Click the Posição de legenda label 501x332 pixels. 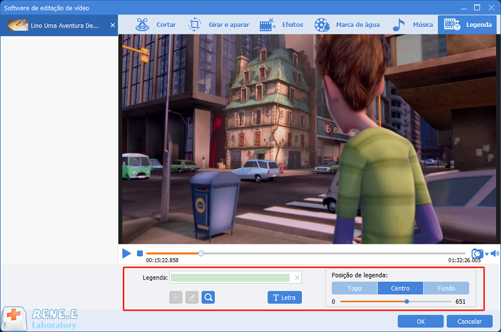359,275
